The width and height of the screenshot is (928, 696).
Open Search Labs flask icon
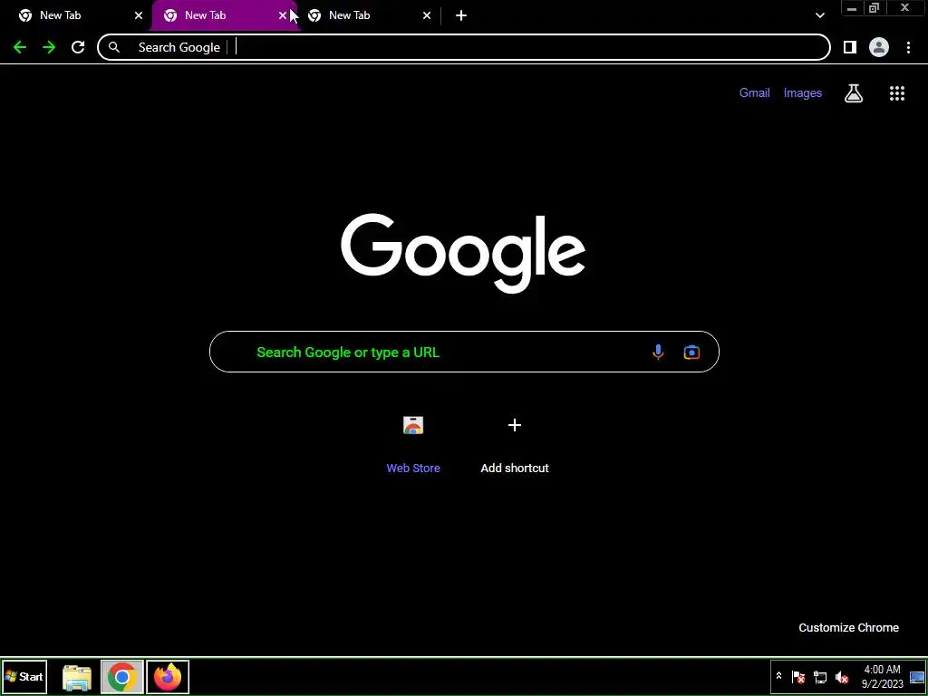[x=854, y=93]
